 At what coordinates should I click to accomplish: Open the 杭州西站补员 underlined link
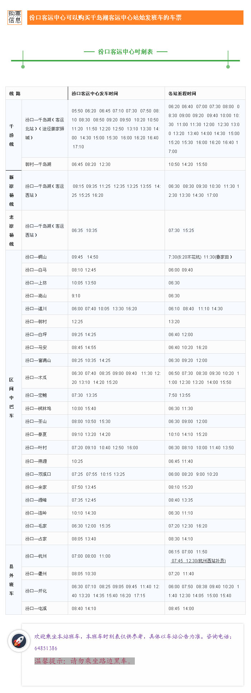(x=199, y=561)
